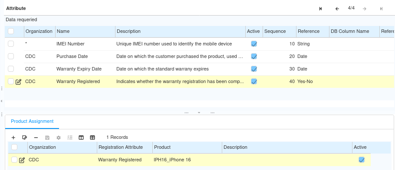Save the Product Assignment changes

tap(47, 138)
